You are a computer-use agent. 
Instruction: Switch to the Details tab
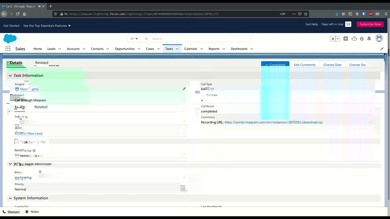pyautogui.click(x=16, y=63)
